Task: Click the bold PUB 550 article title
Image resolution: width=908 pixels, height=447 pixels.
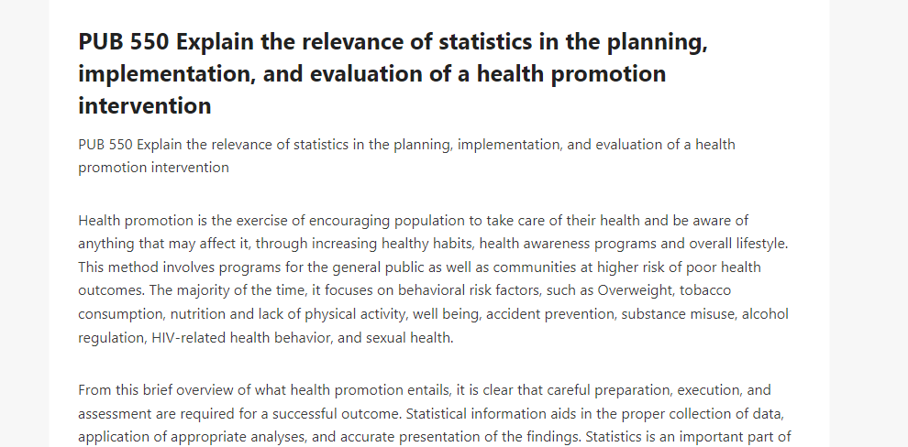Action: click(x=393, y=74)
